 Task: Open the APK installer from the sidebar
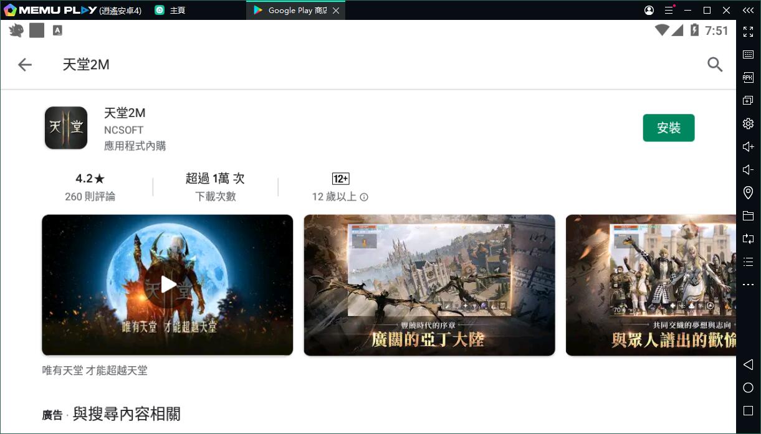(747, 77)
